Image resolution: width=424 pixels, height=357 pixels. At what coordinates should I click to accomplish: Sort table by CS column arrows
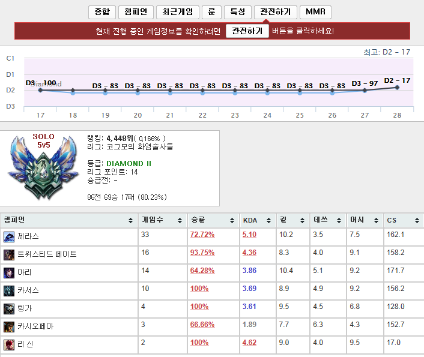tap(417, 221)
